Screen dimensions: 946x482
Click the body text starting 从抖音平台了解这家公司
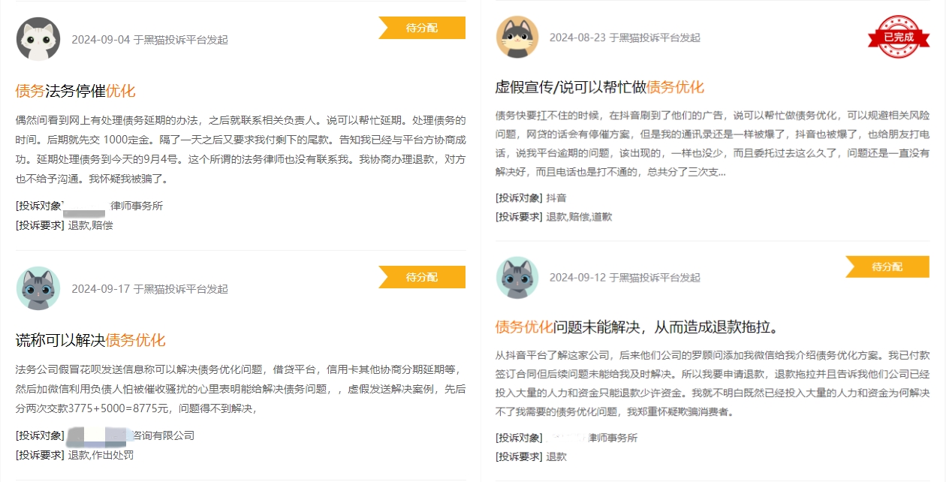pos(713,383)
